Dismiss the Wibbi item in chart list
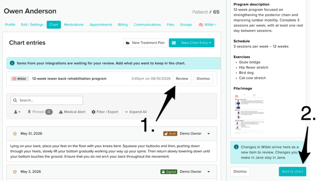Screen dimensions: 319x181 coord(203,79)
